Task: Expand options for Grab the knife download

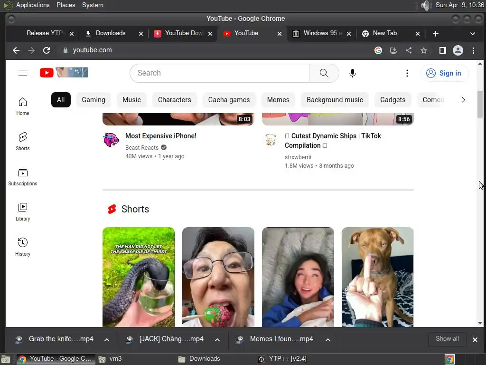Action: [107, 339]
